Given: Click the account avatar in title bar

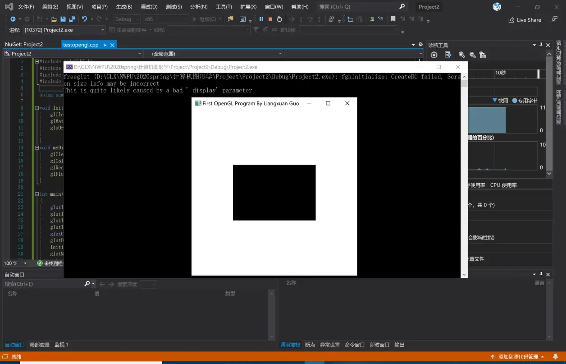Looking at the screenshot, I should pyautogui.click(x=497, y=7).
